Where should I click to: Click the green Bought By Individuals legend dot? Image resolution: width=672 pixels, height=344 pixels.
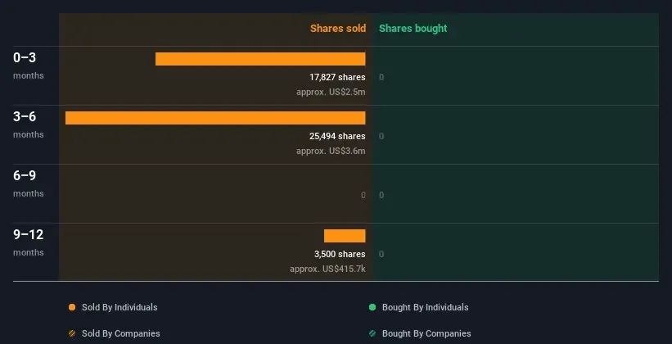372,307
